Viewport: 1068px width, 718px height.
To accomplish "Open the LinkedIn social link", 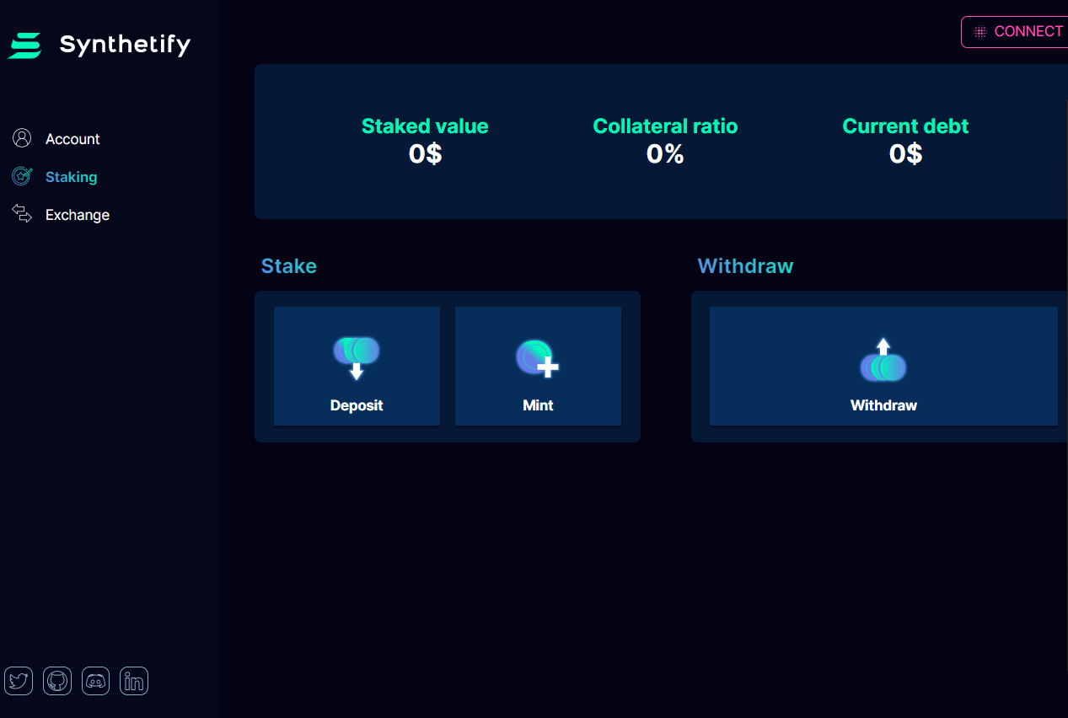I will coord(134,681).
